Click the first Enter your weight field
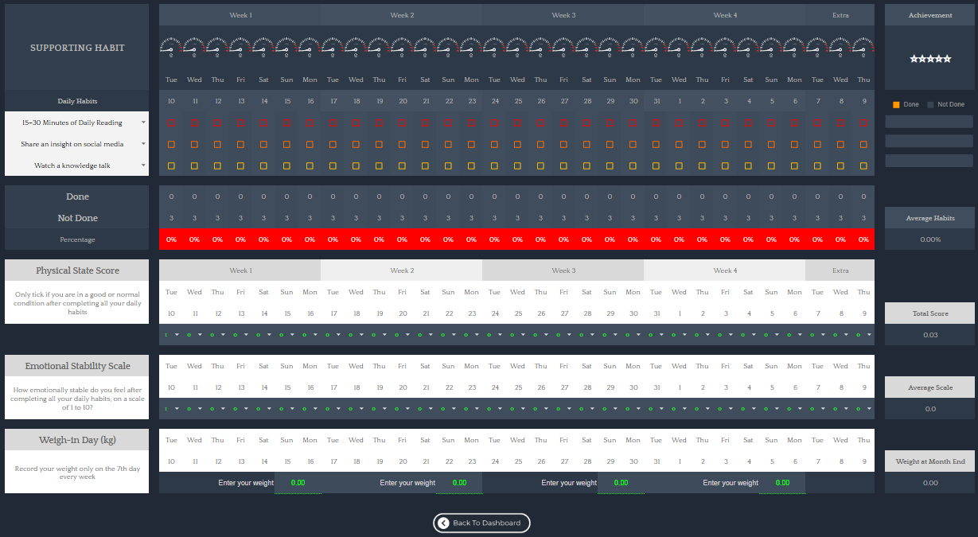The width and height of the screenshot is (978, 537). tap(298, 483)
